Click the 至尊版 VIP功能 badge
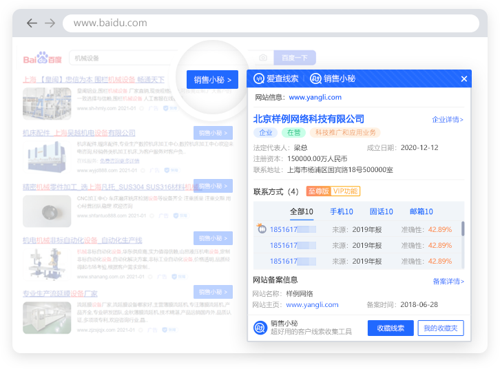 tap(333, 191)
